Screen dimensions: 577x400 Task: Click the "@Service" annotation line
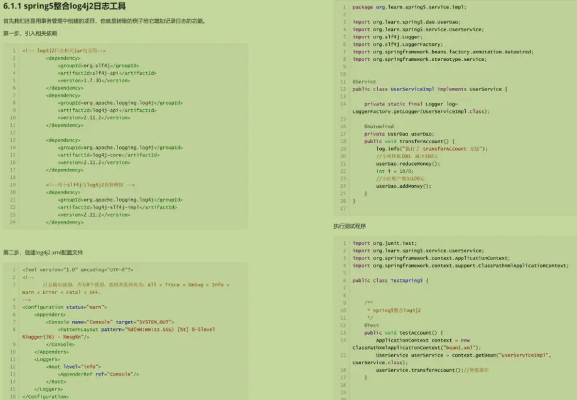[364, 82]
